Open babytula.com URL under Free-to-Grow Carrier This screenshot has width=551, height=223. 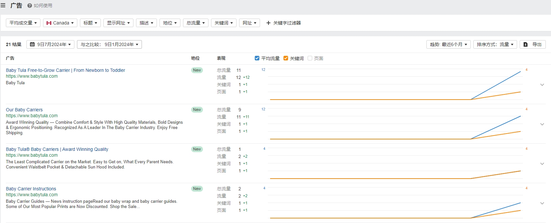click(x=32, y=76)
